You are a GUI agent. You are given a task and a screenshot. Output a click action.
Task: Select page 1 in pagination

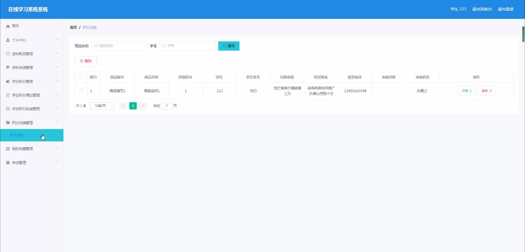pyautogui.click(x=133, y=106)
